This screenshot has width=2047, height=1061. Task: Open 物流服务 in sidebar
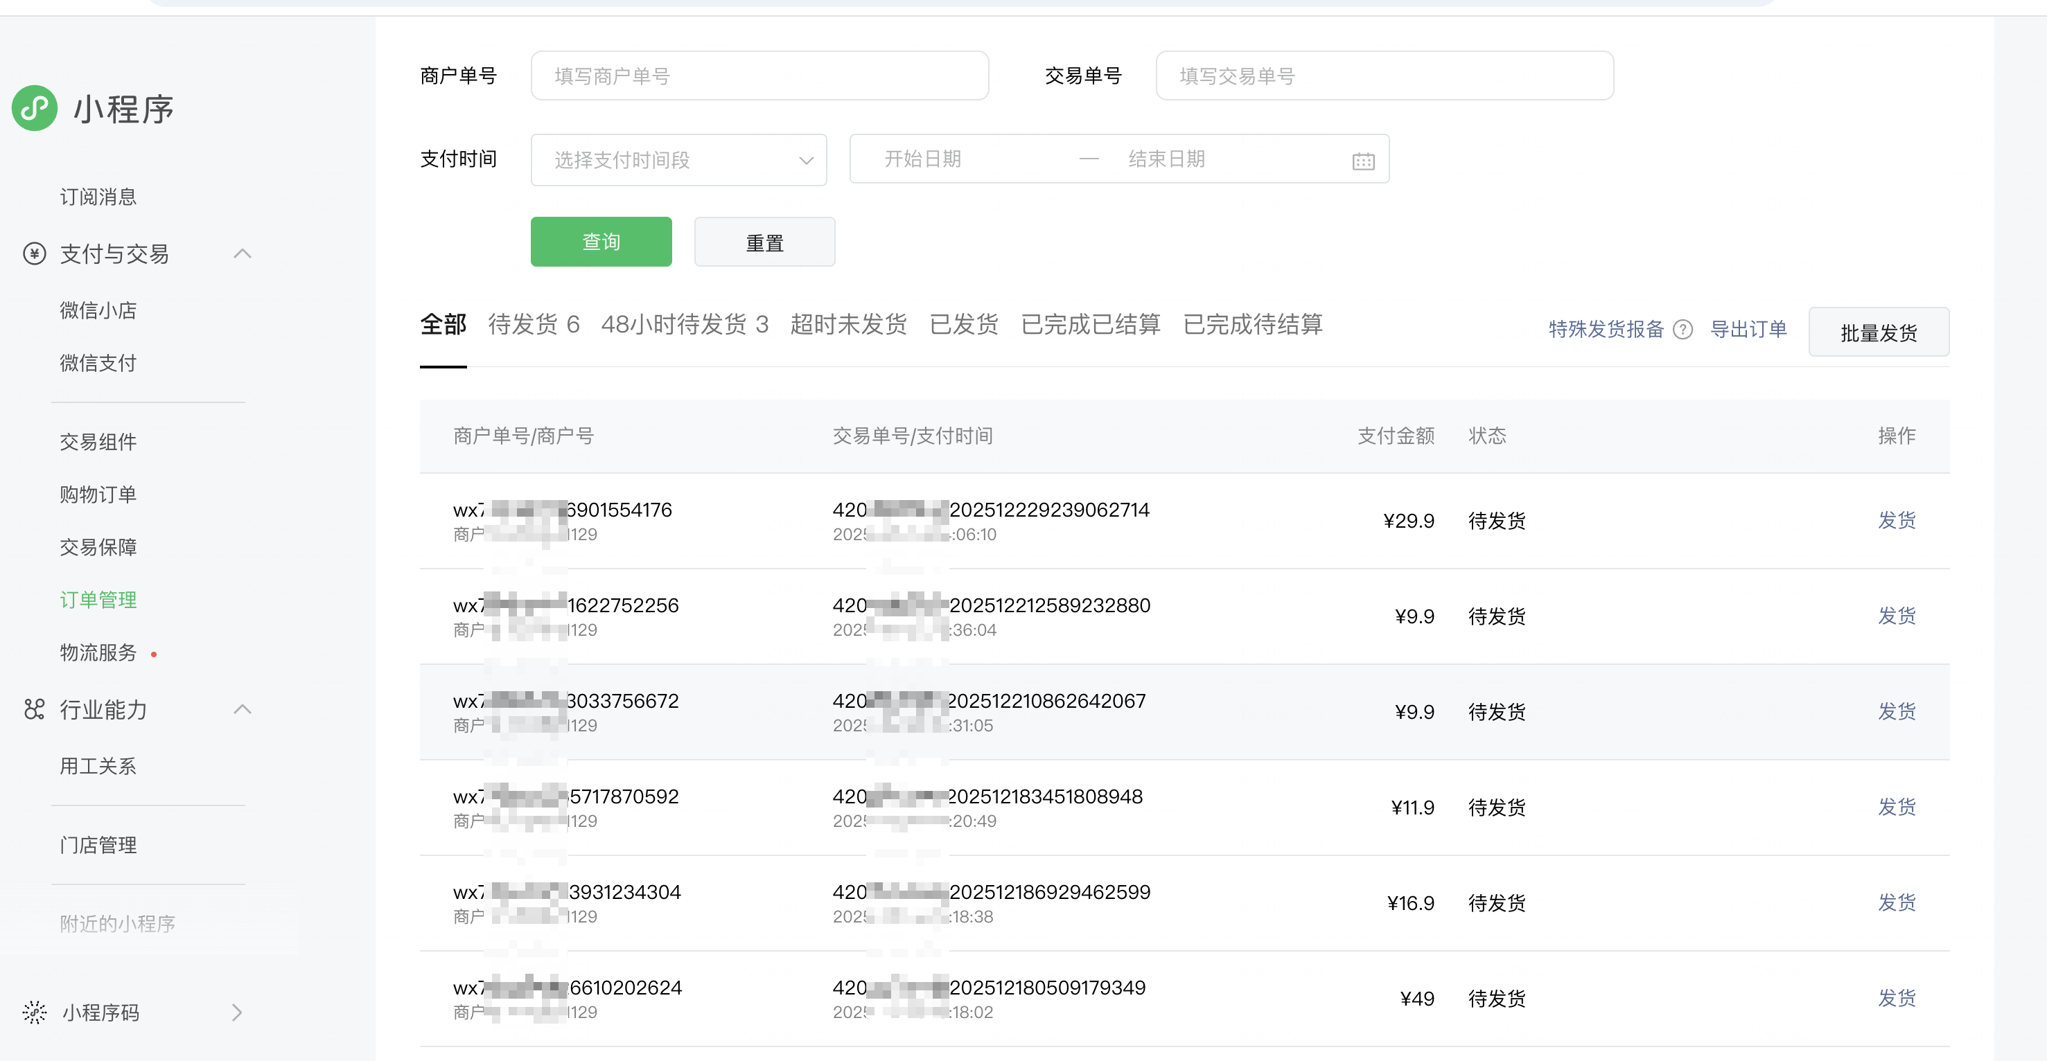(98, 653)
